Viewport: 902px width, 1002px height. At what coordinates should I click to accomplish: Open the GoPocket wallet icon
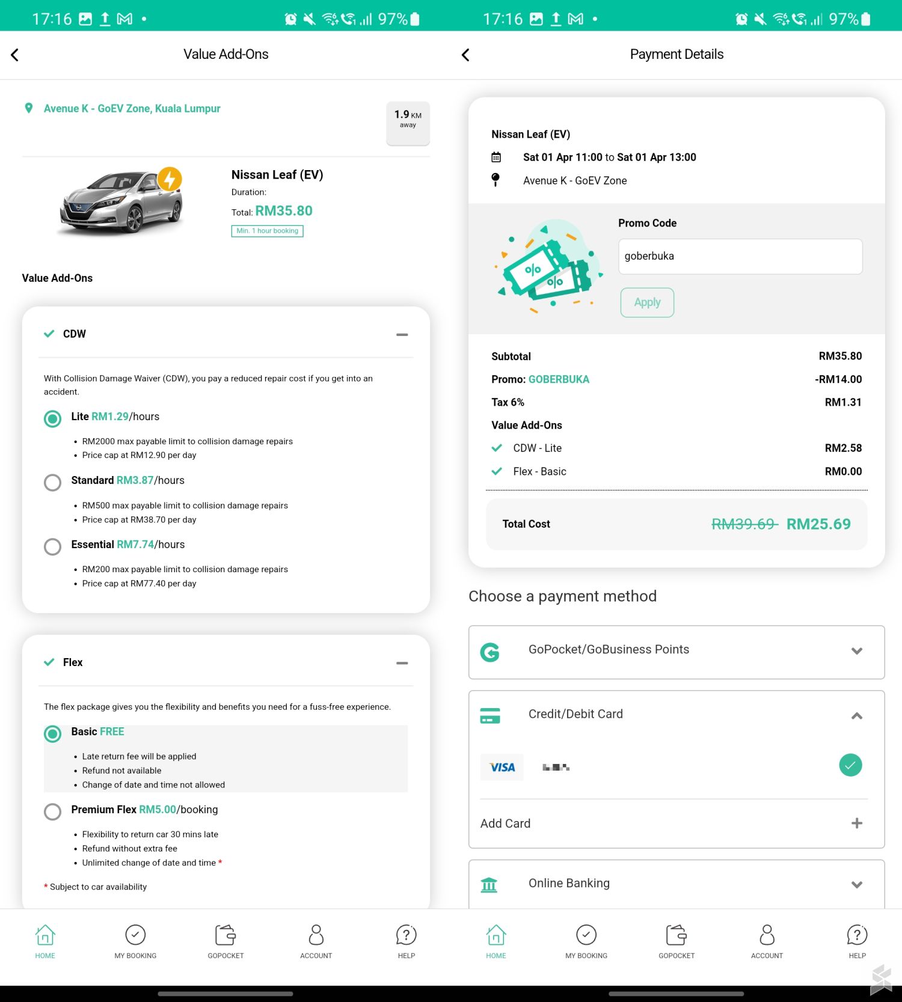pyautogui.click(x=226, y=935)
